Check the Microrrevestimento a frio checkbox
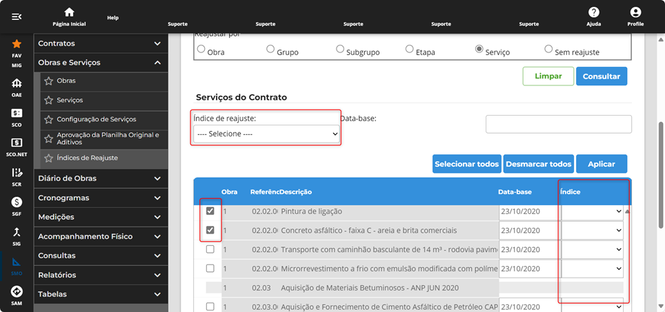Viewport: 665px width, 312px height. click(x=210, y=269)
